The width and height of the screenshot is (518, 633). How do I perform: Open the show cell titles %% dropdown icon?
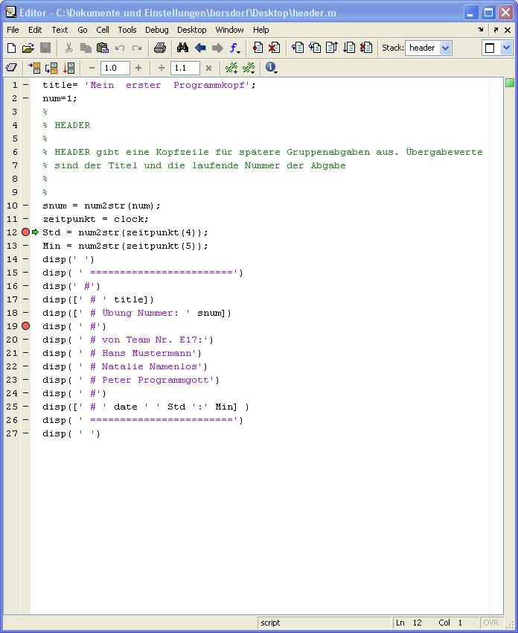coord(249,68)
